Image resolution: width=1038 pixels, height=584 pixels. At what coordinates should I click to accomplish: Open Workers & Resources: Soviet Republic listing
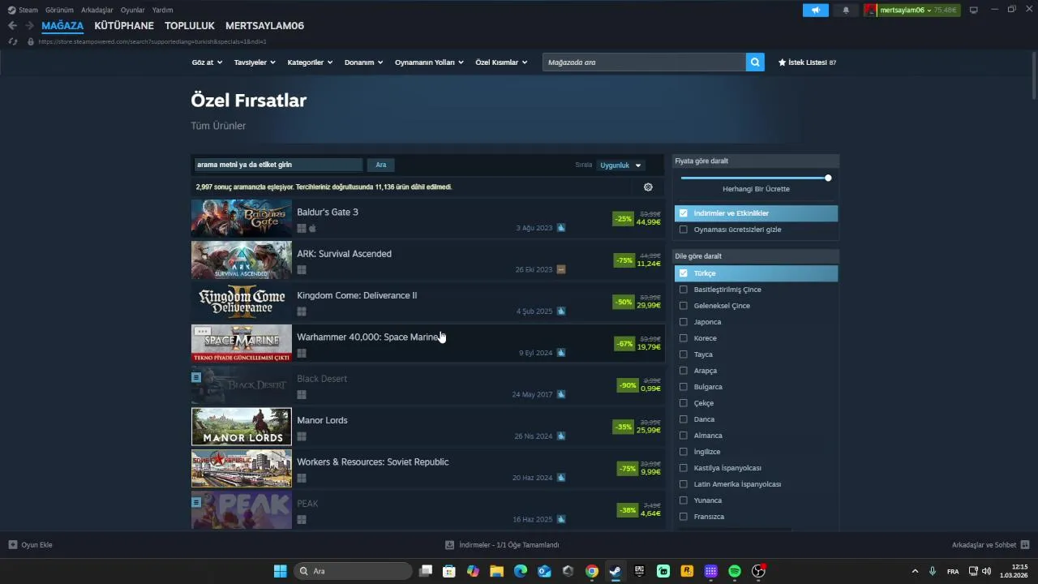click(x=427, y=468)
